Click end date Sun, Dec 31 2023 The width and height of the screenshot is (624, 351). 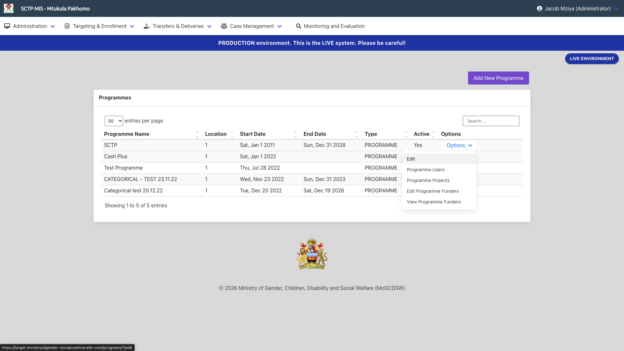[x=324, y=179]
